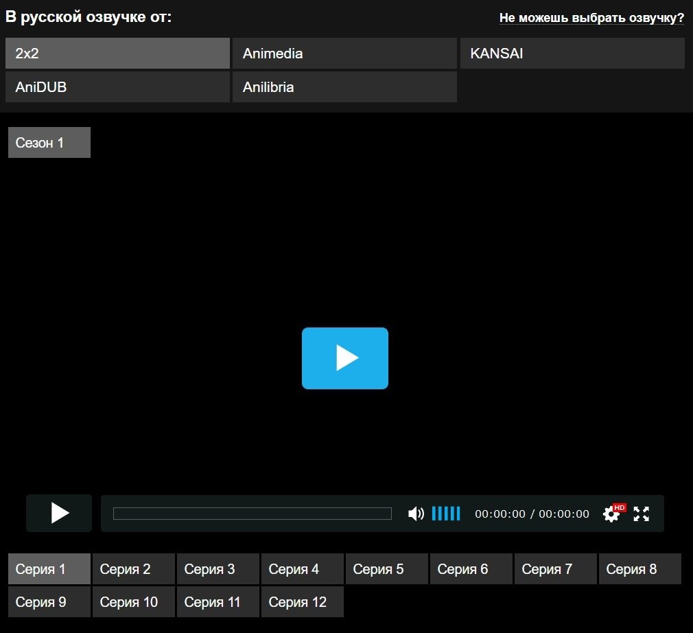
Task: Choose Серия 5
Action: point(387,569)
